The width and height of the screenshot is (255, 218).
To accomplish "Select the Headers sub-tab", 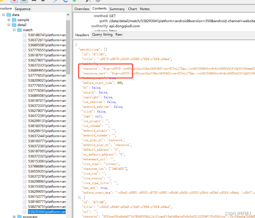I will [82, 35].
